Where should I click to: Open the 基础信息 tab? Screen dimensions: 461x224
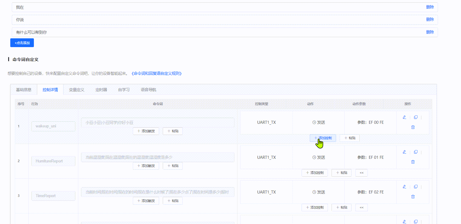coord(24,90)
